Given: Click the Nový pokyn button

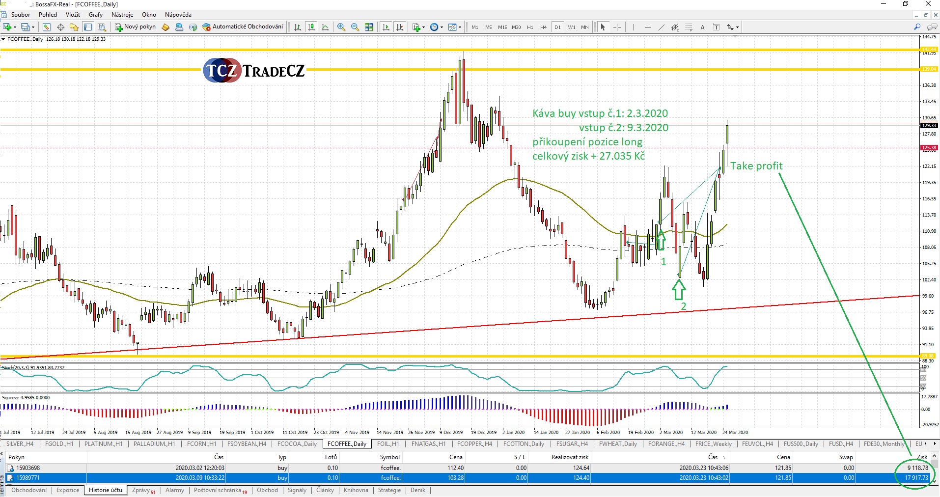Looking at the screenshot, I should pyautogui.click(x=136, y=27).
